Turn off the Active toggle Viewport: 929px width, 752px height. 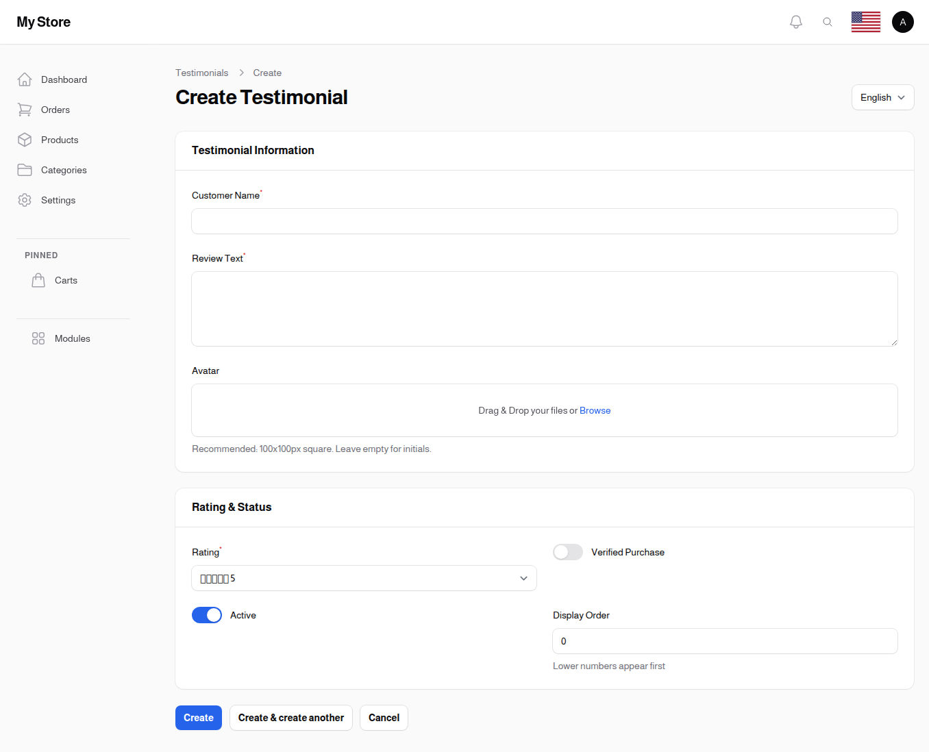coord(207,615)
